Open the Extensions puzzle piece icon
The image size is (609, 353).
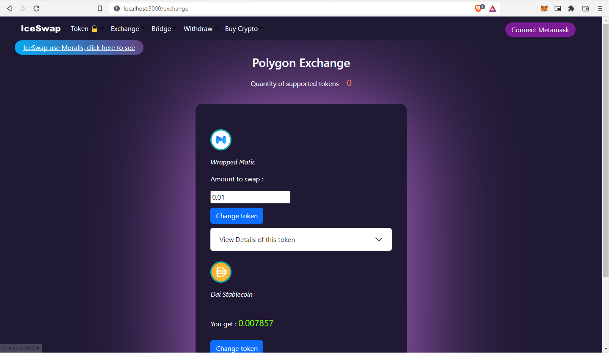pyautogui.click(x=571, y=8)
